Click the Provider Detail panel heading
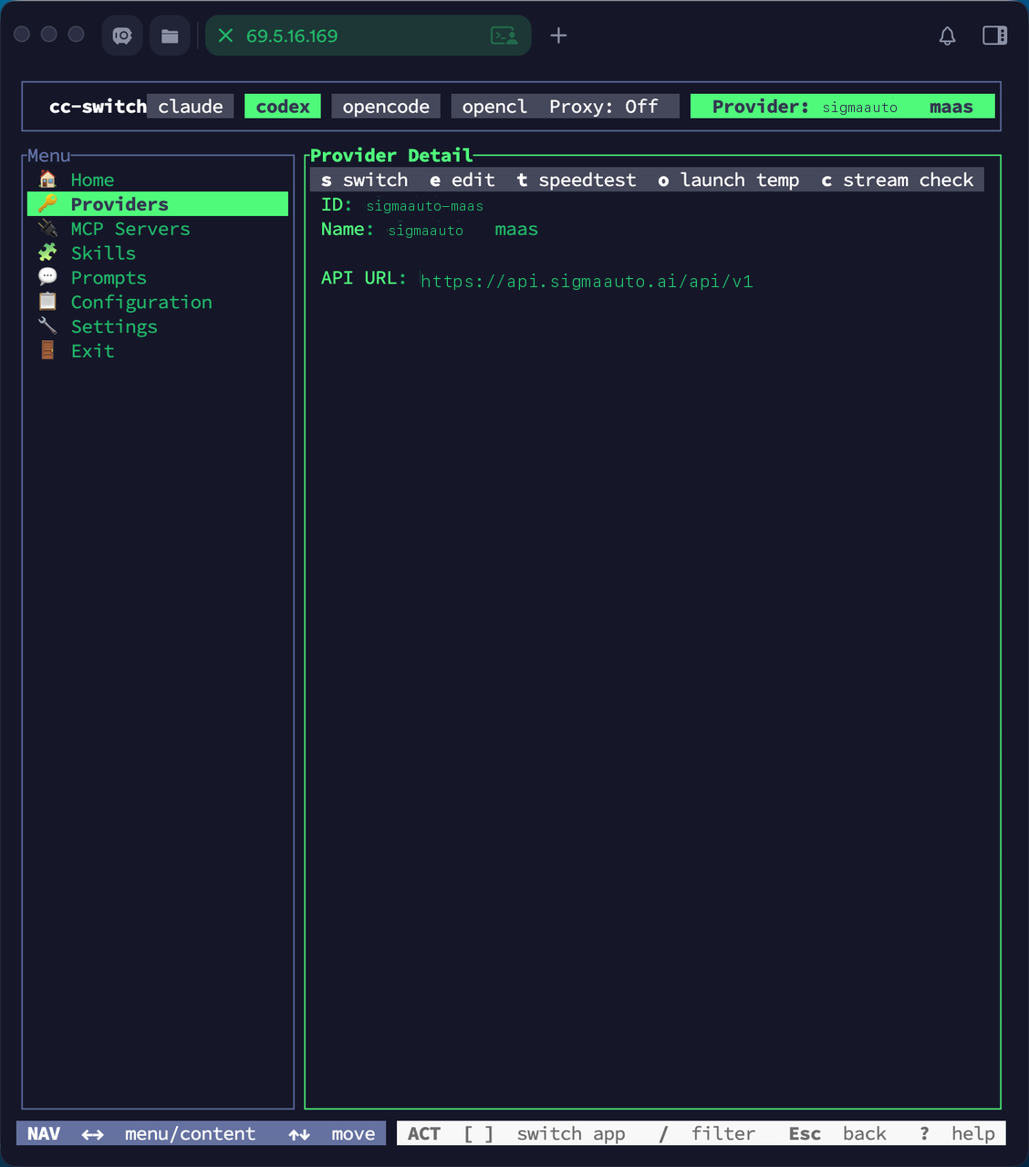1029x1167 pixels. (x=391, y=155)
